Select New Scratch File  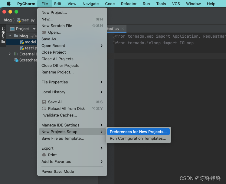(72, 26)
